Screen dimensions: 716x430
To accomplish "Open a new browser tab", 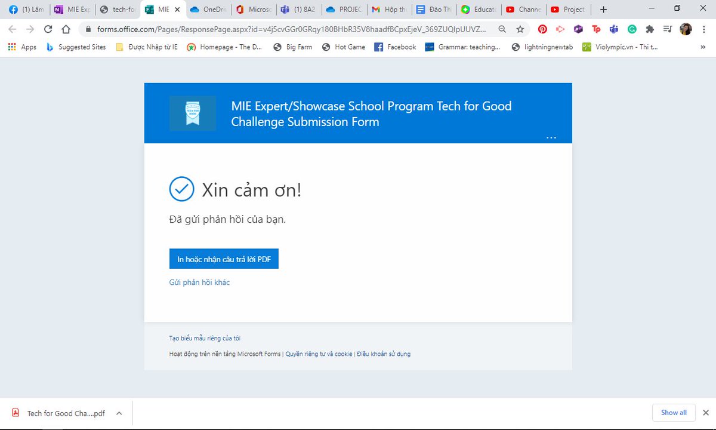I will (603, 10).
